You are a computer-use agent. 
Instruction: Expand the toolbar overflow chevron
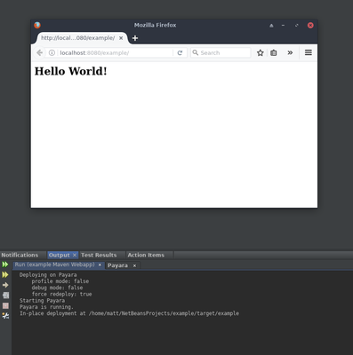click(x=290, y=52)
